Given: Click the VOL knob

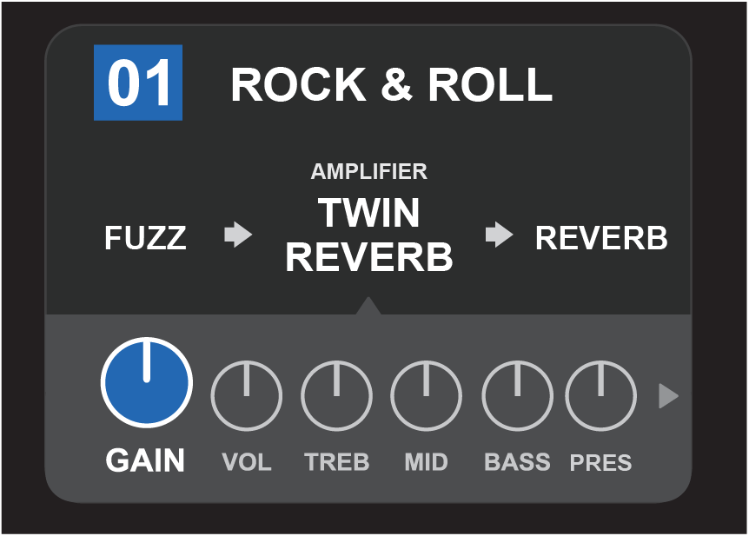Looking at the screenshot, I should click(x=247, y=396).
